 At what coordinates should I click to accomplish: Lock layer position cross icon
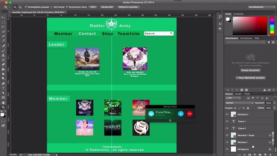pyautogui.click(x=244, y=108)
